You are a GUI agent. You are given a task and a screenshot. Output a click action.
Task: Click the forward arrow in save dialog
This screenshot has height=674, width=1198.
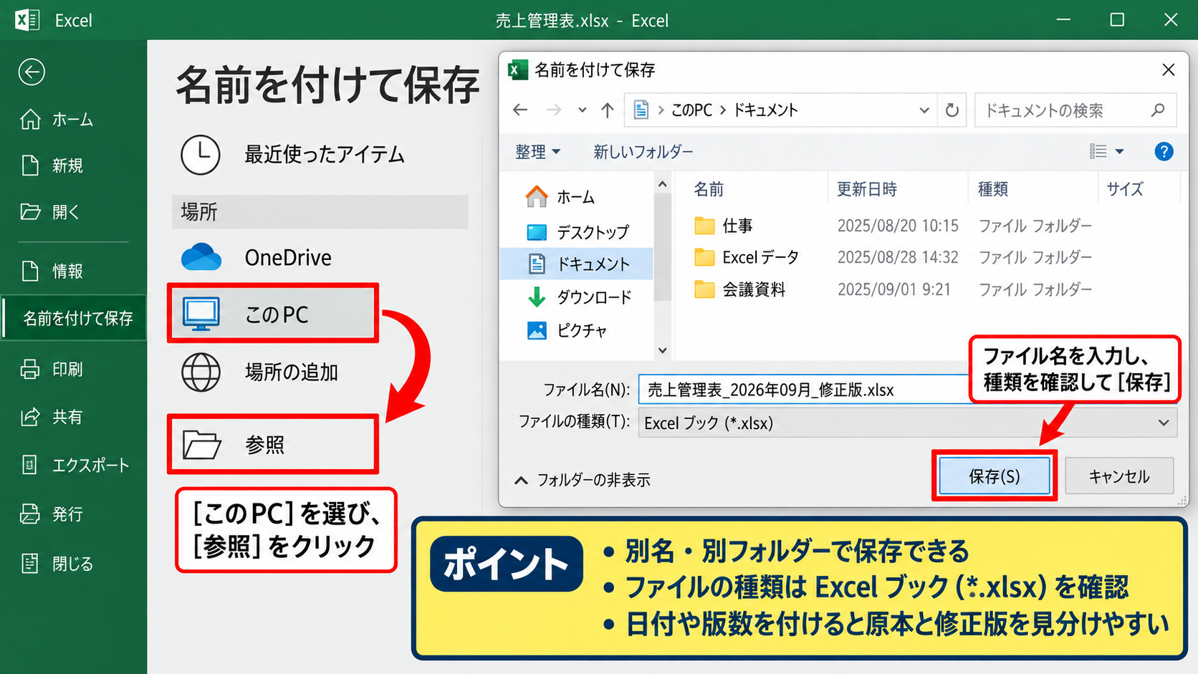coord(554,110)
